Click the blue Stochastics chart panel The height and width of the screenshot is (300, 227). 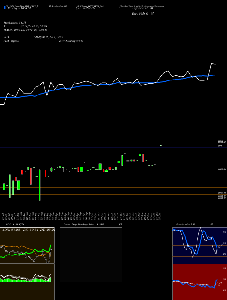pos(199,245)
